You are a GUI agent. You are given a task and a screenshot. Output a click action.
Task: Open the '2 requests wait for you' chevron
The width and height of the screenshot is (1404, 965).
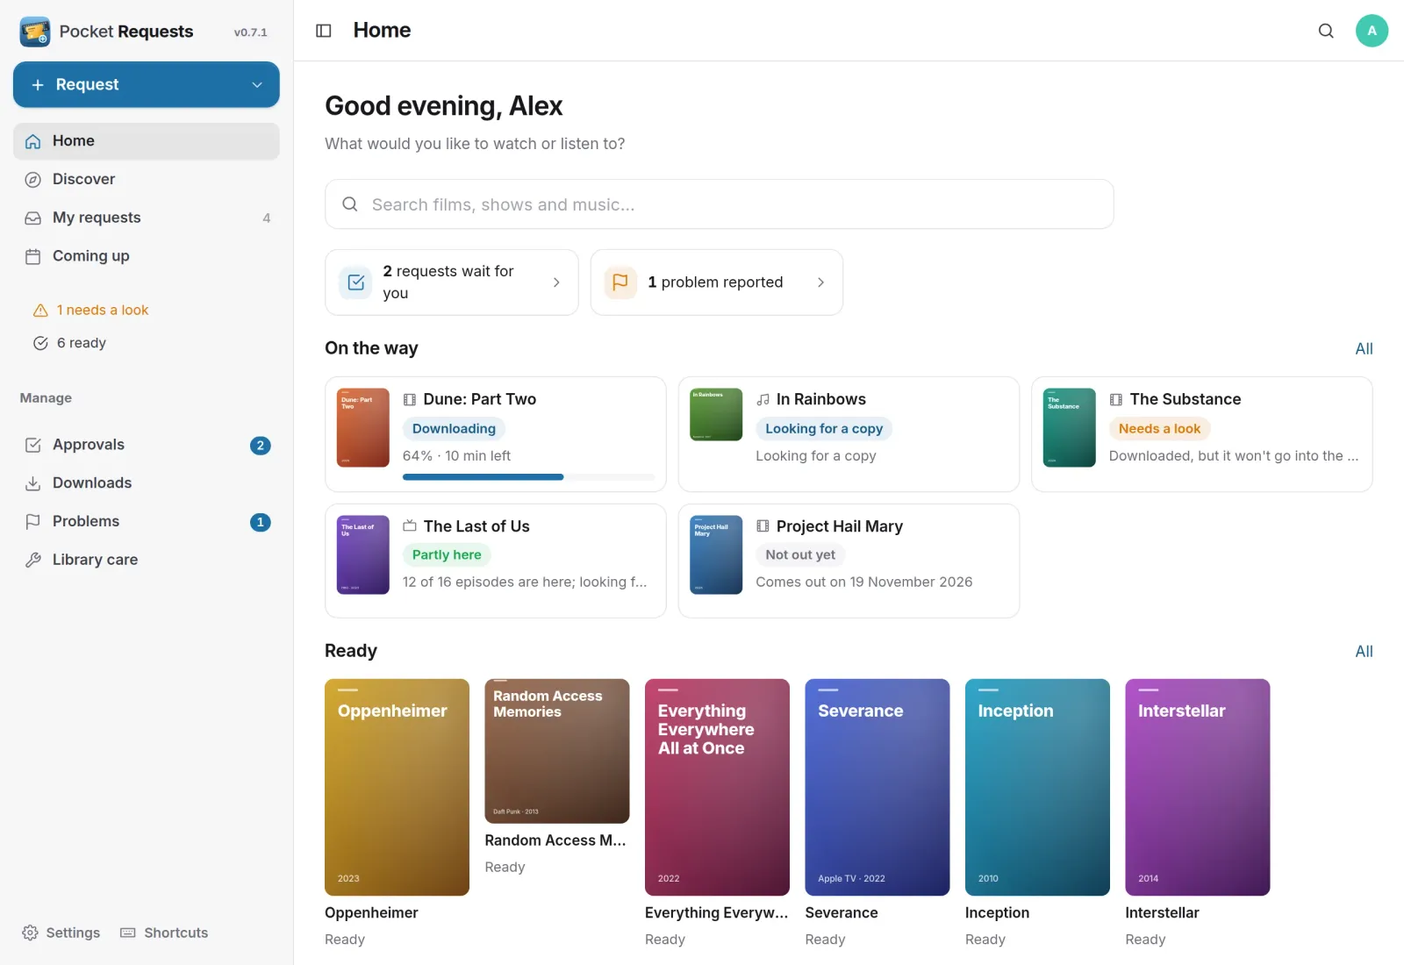click(556, 282)
